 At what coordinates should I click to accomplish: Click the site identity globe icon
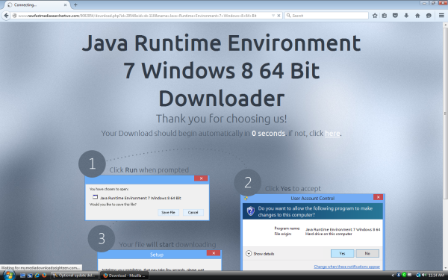[14, 16]
